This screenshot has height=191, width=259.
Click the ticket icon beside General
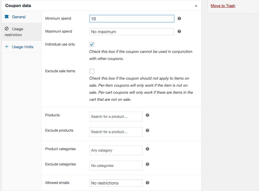click(x=7, y=17)
